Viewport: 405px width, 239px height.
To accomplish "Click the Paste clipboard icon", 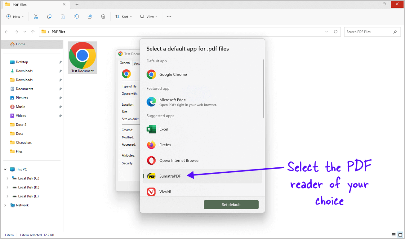I will (63, 17).
